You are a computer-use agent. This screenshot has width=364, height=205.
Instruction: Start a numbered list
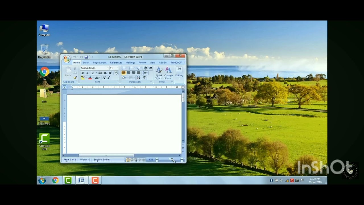pos(131,68)
